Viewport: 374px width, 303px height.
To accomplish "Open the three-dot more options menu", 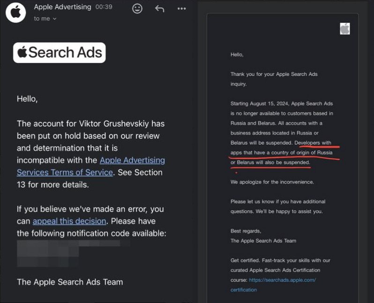I will pos(182,9).
